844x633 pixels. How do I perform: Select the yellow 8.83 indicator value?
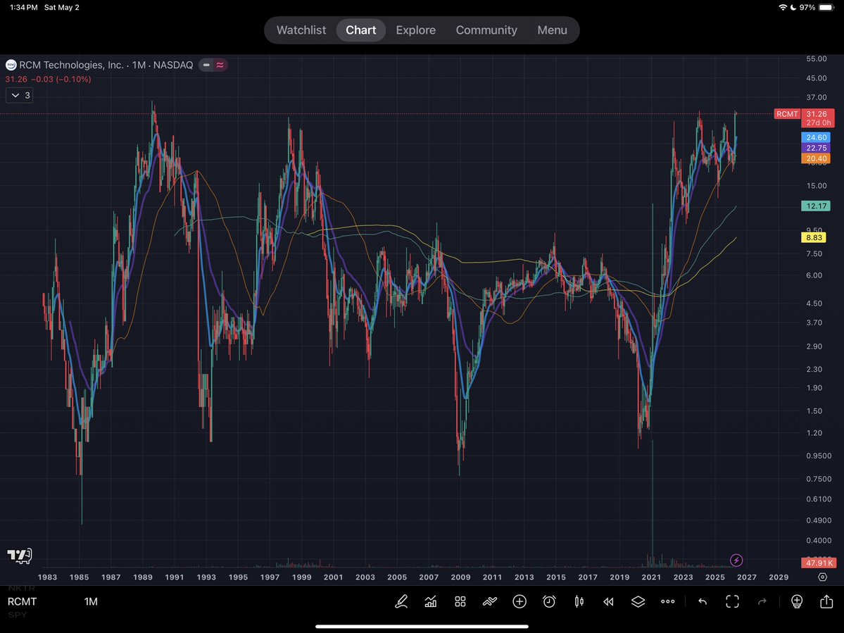814,237
